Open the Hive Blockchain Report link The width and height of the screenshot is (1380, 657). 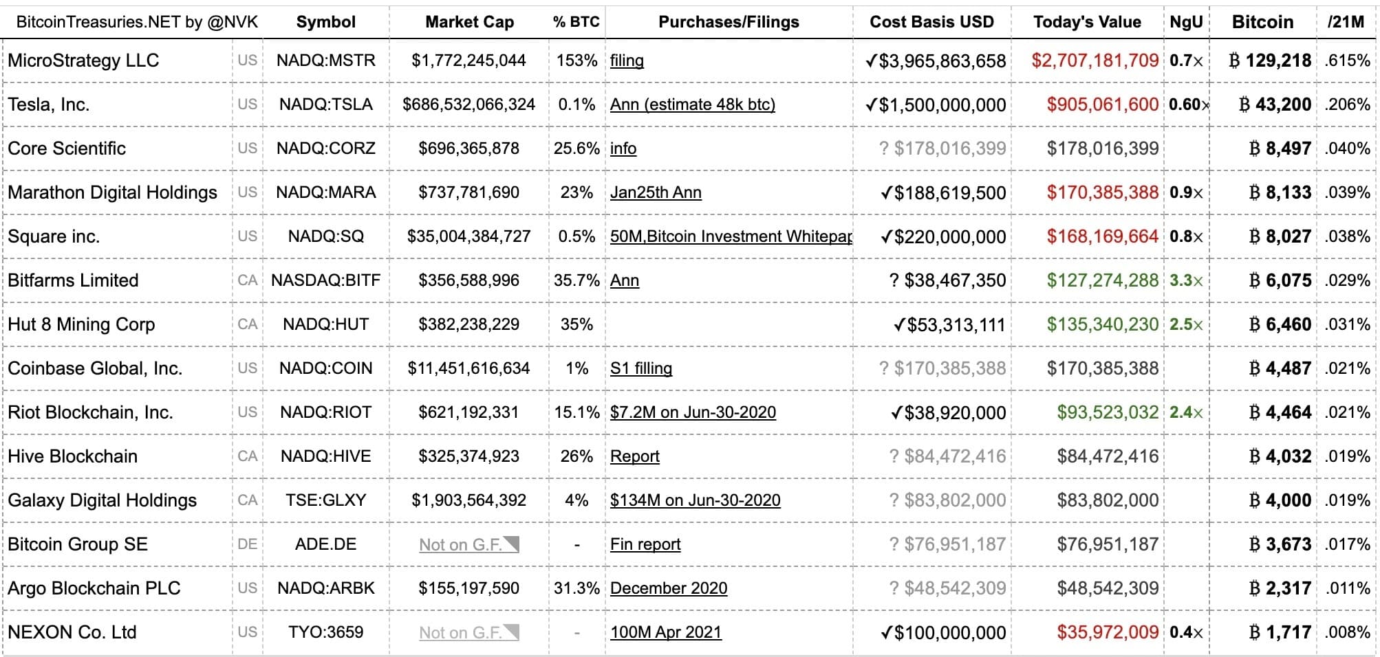click(634, 456)
